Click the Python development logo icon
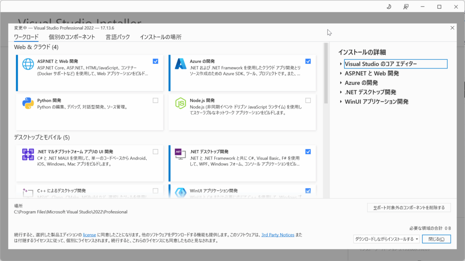 [x=28, y=103]
